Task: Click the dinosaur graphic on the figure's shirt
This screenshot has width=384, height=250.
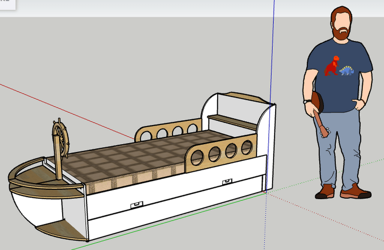Action: [339, 66]
